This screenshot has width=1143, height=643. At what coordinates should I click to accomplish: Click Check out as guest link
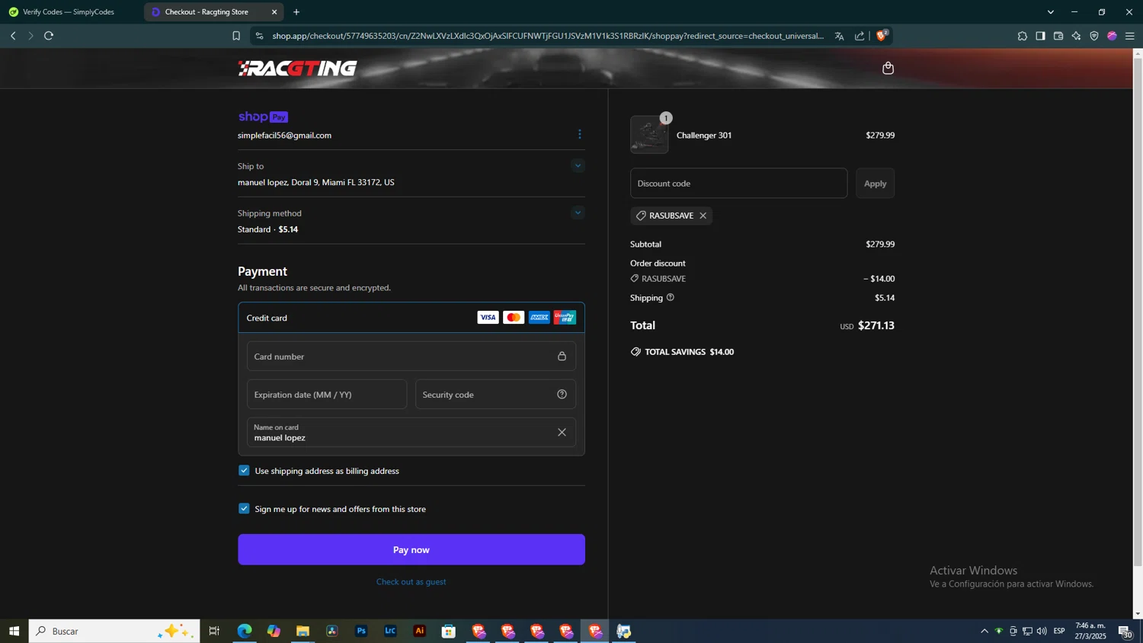click(411, 582)
